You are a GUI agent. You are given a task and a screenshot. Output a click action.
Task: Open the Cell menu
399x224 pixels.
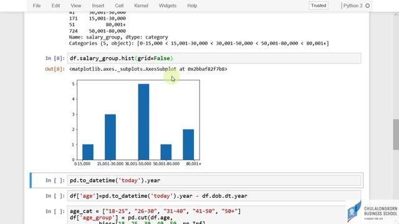[x=119, y=6]
